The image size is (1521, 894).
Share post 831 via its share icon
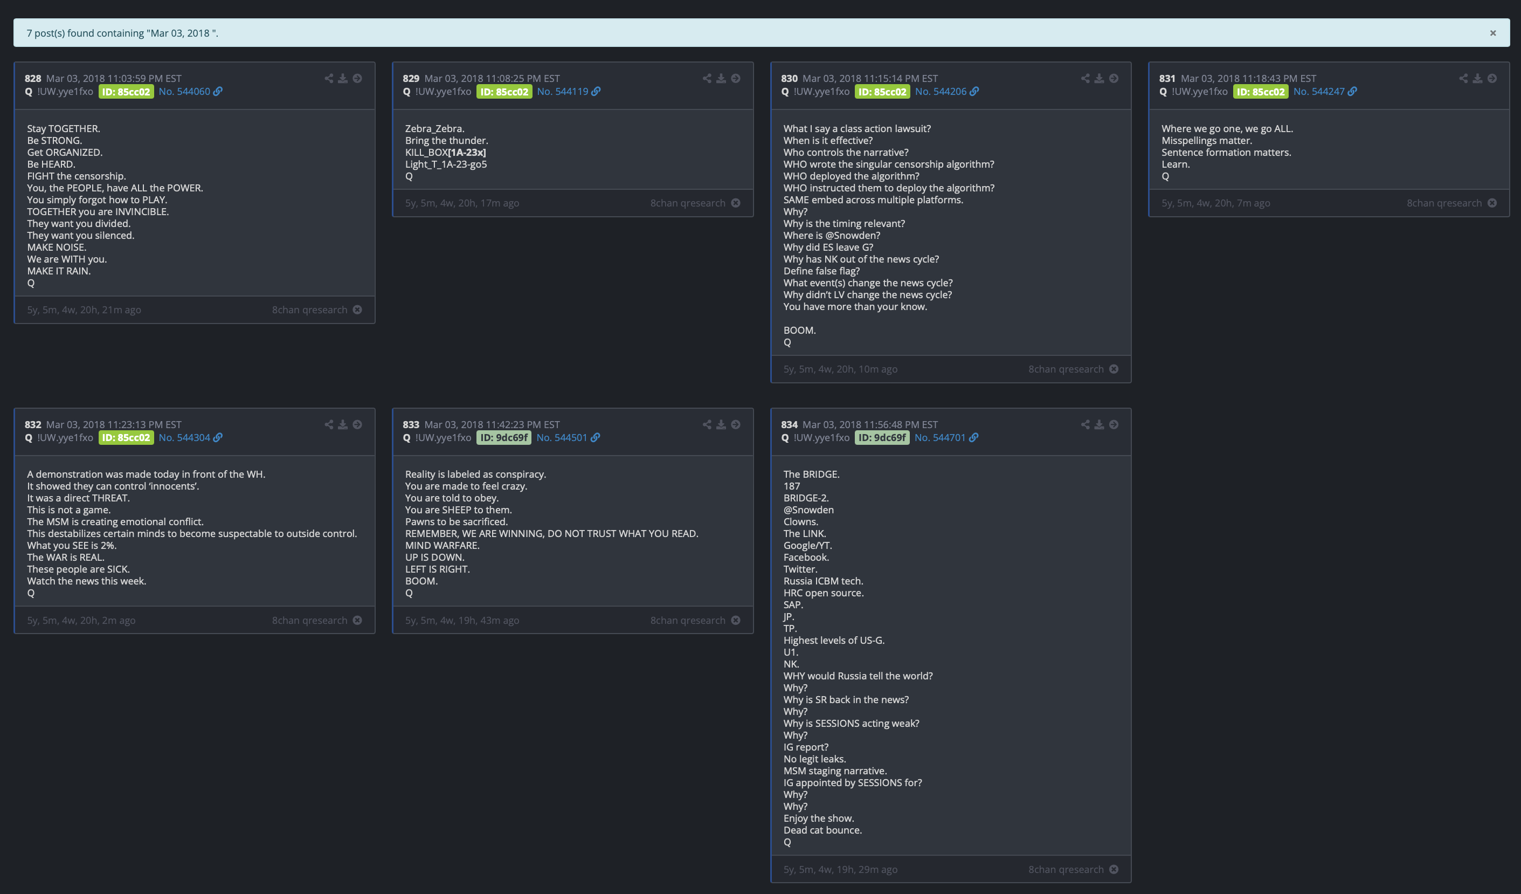[1464, 79]
